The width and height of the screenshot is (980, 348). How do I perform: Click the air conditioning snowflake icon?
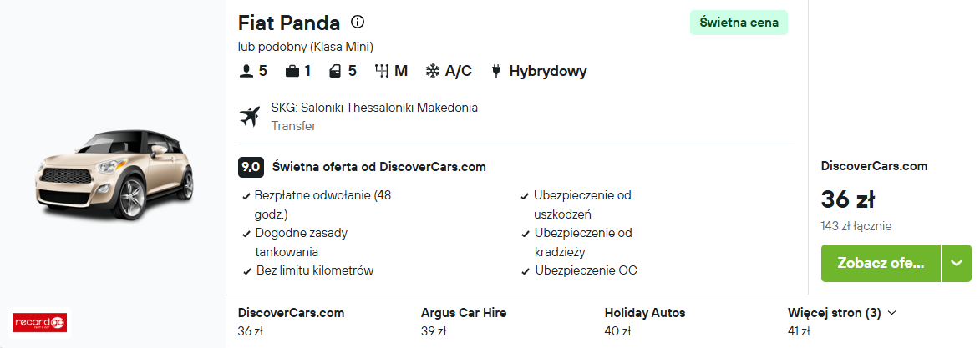[x=433, y=71]
